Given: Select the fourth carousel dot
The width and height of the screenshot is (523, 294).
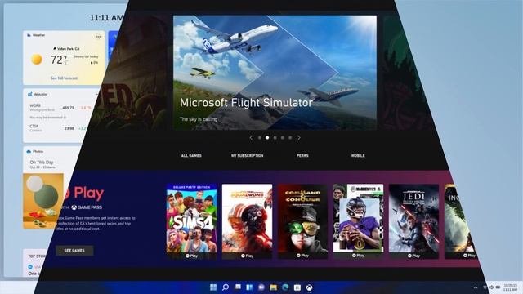Looking at the screenshot, I should click(283, 138).
